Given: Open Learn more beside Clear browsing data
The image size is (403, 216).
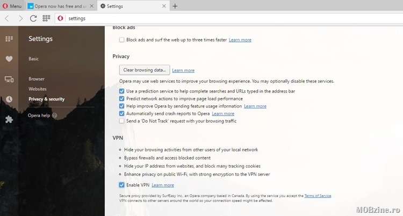Looking at the screenshot, I should coord(183,70).
